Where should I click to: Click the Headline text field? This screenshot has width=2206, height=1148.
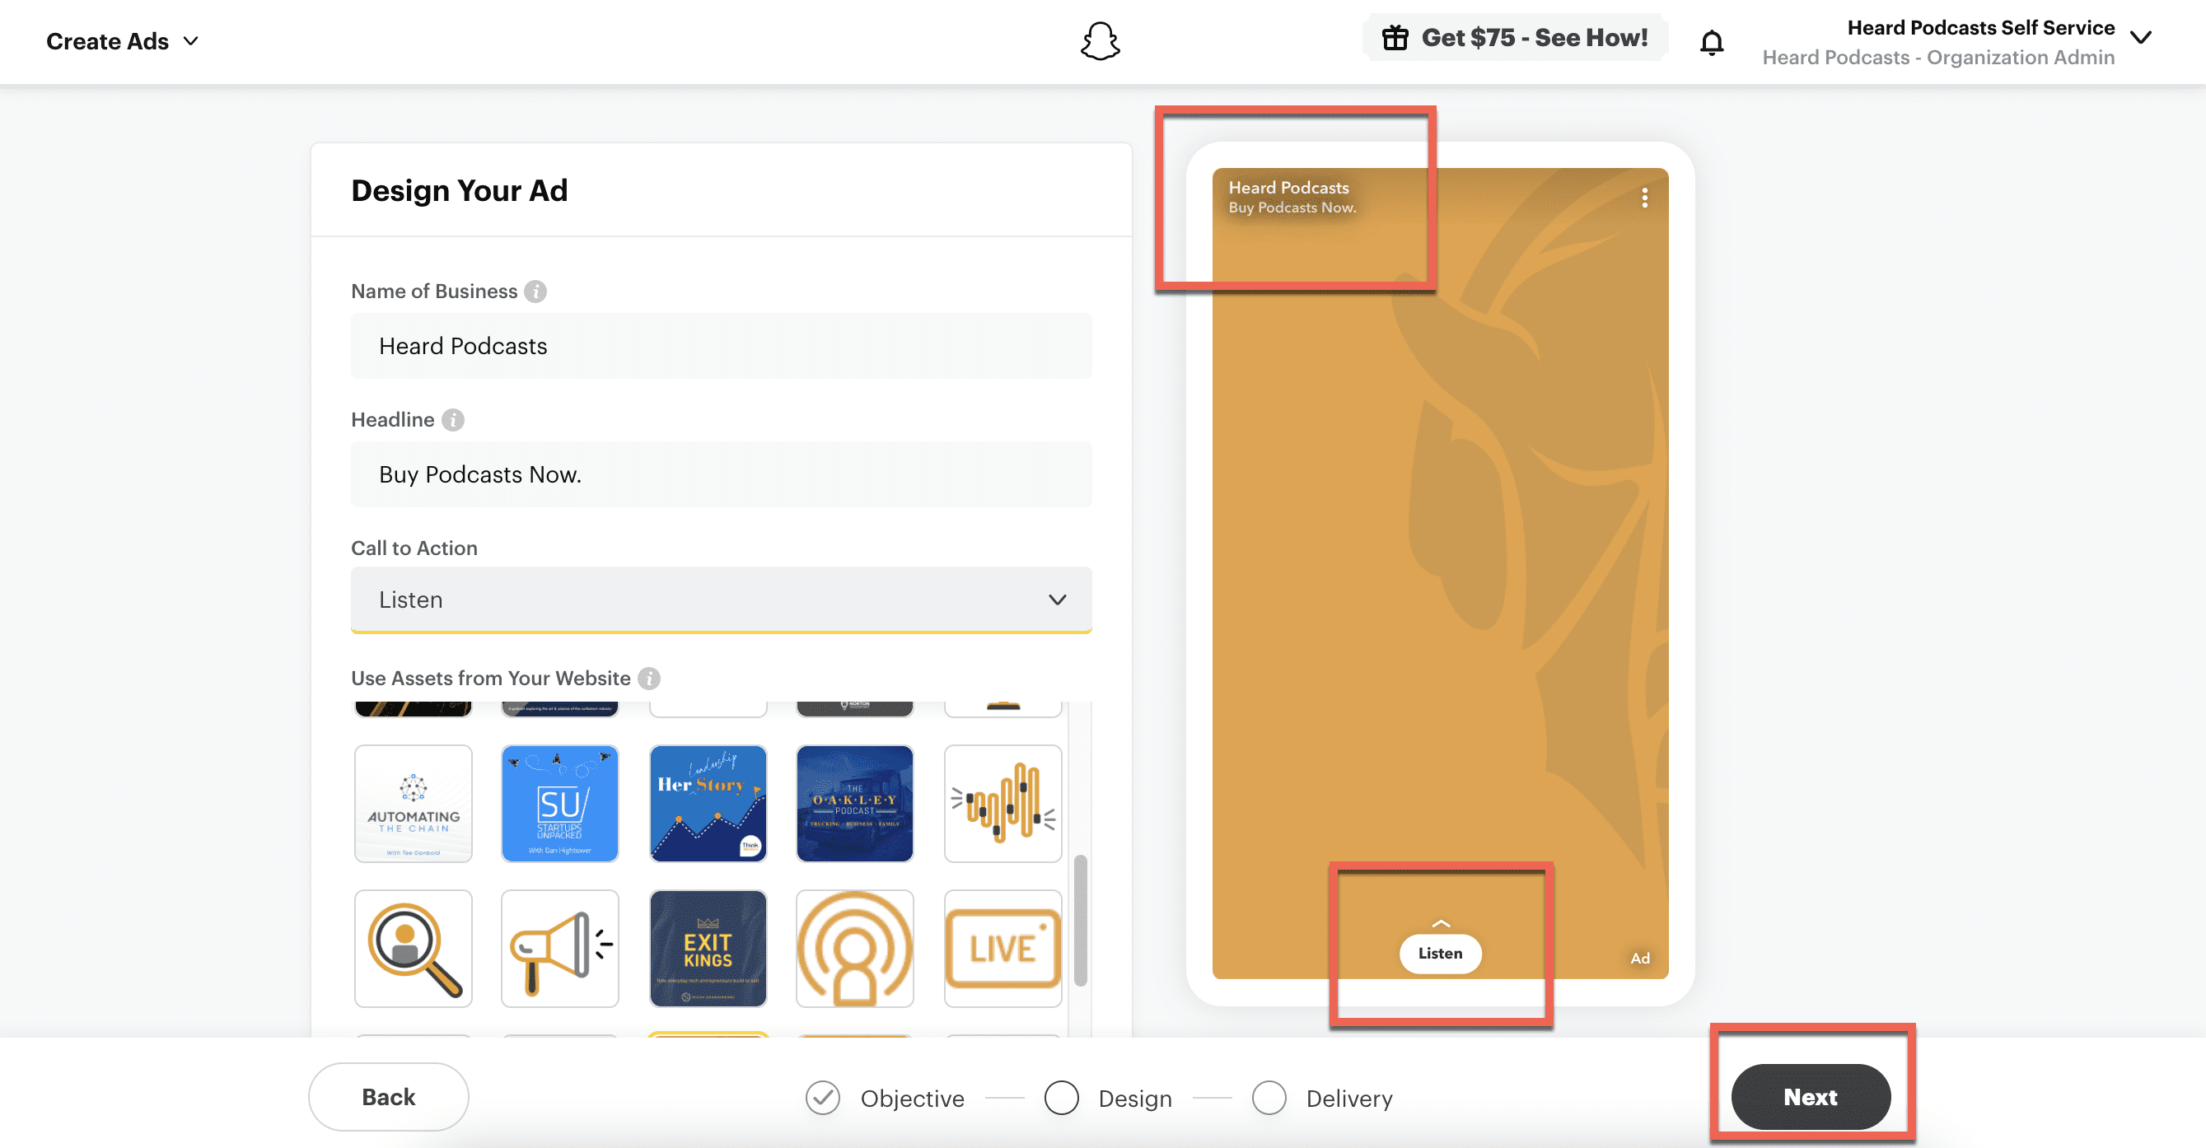[x=721, y=474]
